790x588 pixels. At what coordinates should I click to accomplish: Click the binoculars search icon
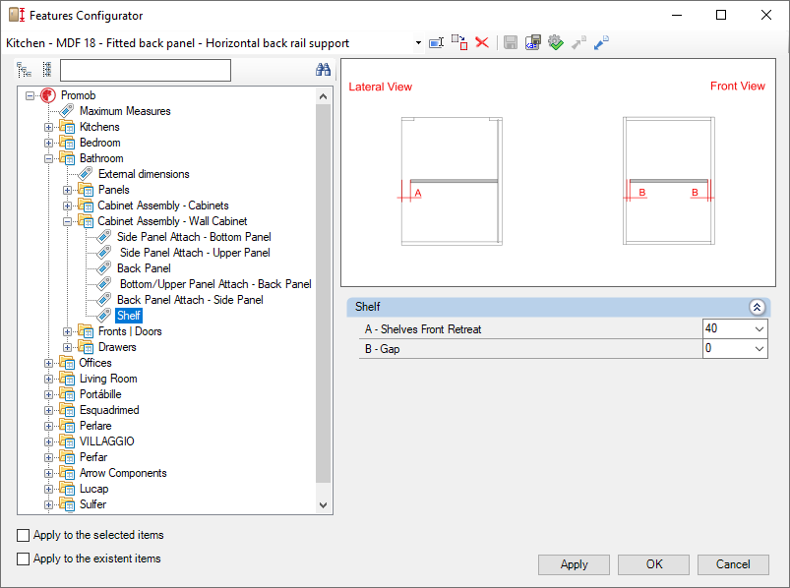pos(323,70)
